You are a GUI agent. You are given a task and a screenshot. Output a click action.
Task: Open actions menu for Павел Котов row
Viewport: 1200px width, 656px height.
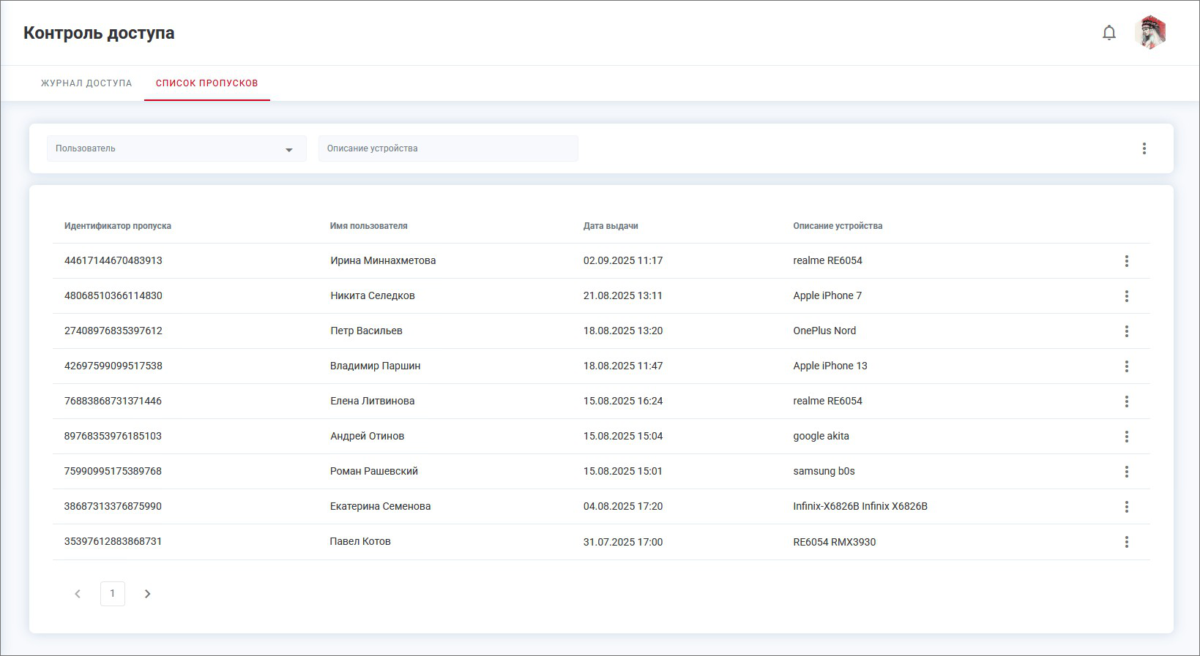[1126, 542]
